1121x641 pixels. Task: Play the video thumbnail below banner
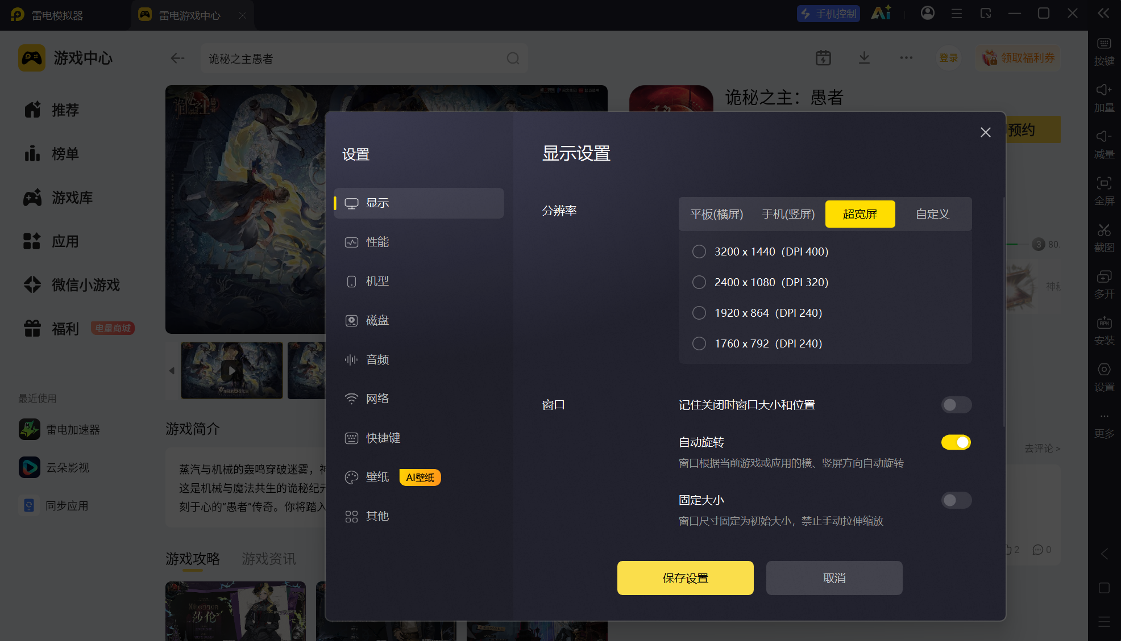click(231, 371)
